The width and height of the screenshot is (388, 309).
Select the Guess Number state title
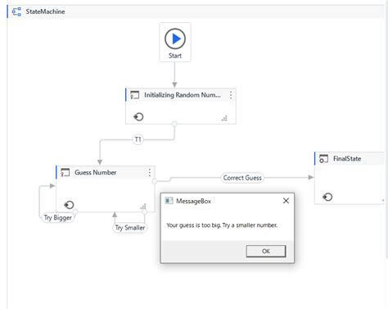[96, 172]
